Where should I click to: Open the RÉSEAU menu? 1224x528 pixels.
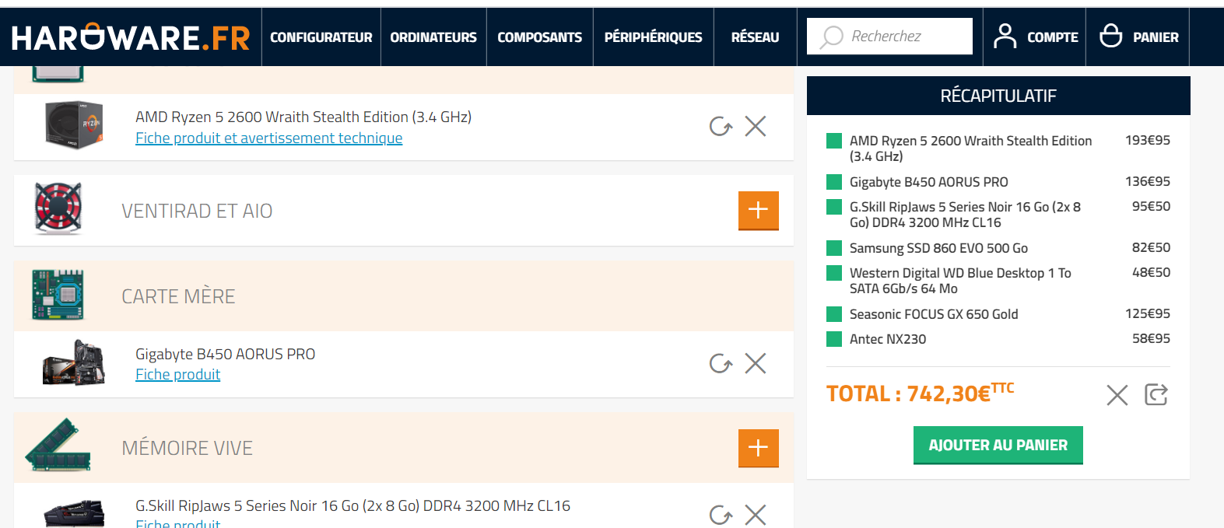point(755,37)
